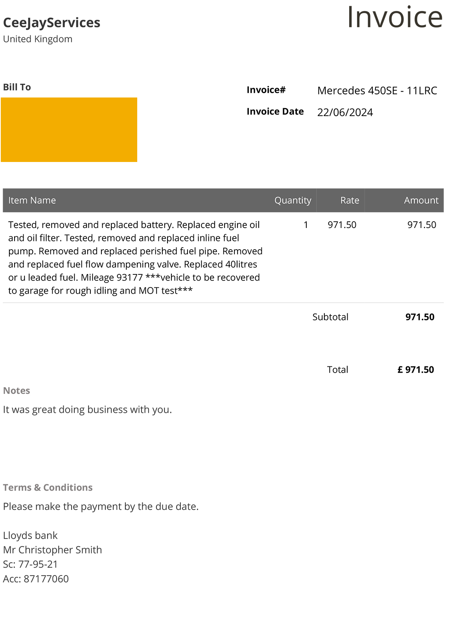Click the Item Name column header

[x=32, y=200]
